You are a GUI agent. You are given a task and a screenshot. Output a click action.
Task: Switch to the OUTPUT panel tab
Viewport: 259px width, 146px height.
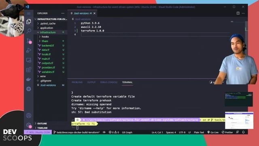tap(91, 82)
